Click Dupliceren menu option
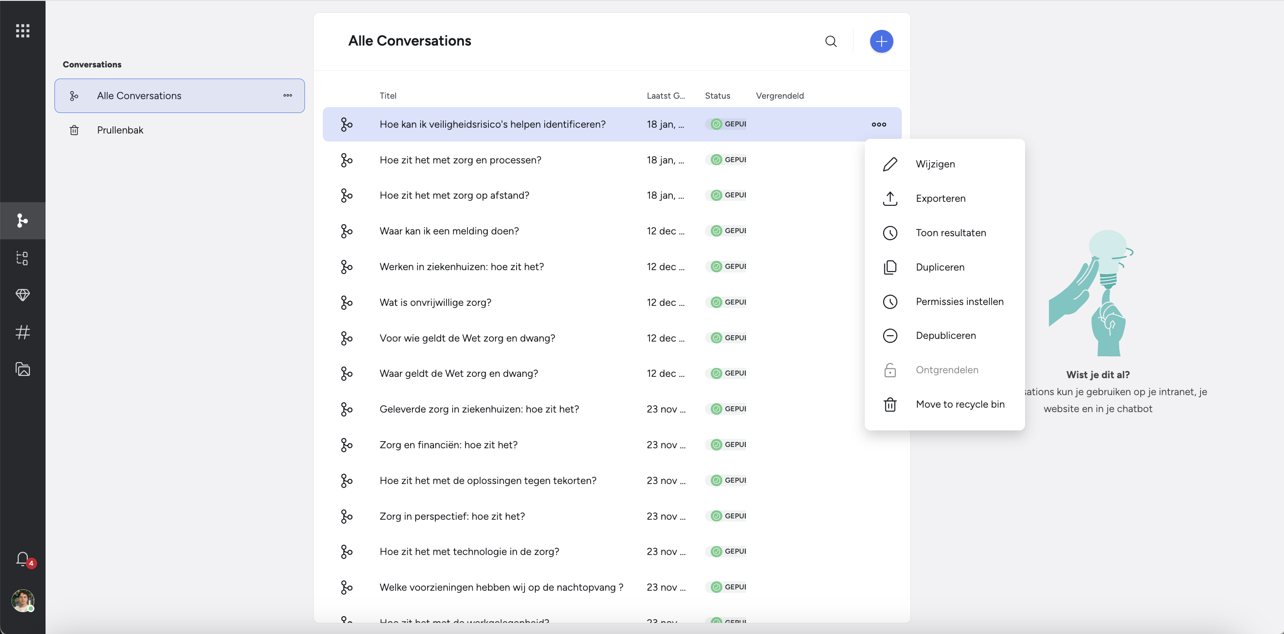This screenshot has height=634, width=1284. (940, 267)
